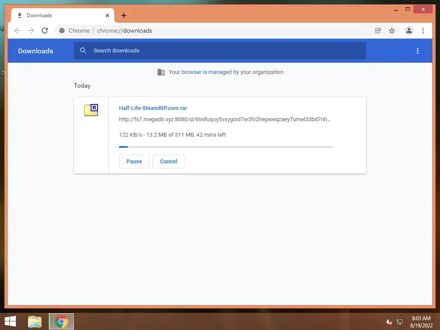The width and height of the screenshot is (440, 330).
Task: Open Chrome's three-dot main menu
Action: [x=423, y=31]
